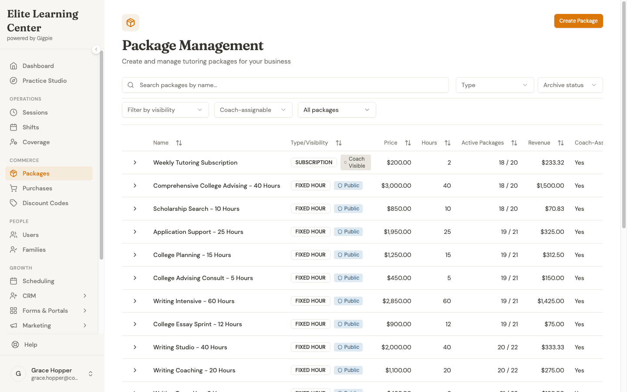627x392 pixels.
Task: Sort by Active Packages column arrows
Action: click(x=514, y=143)
